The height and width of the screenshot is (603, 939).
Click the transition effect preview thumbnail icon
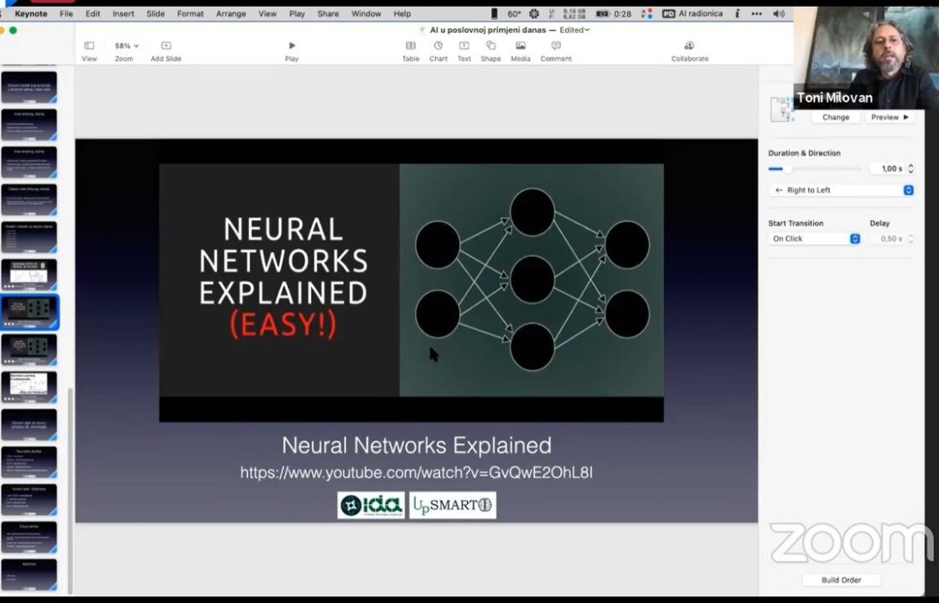tap(781, 110)
